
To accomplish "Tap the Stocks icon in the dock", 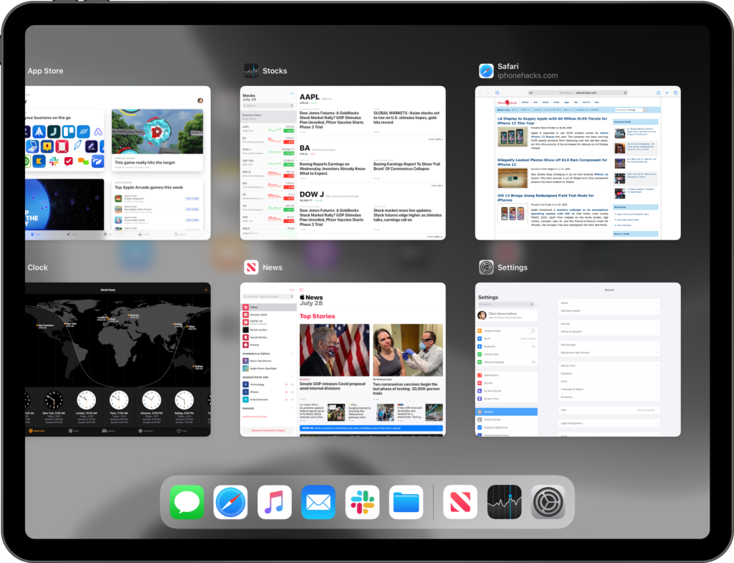I will pyautogui.click(x=504, y=501).
